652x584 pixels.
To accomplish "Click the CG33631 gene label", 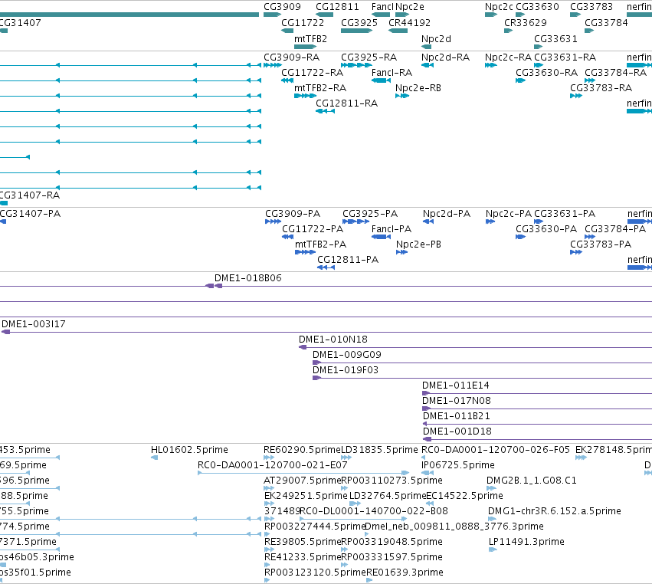I will 555,39.
